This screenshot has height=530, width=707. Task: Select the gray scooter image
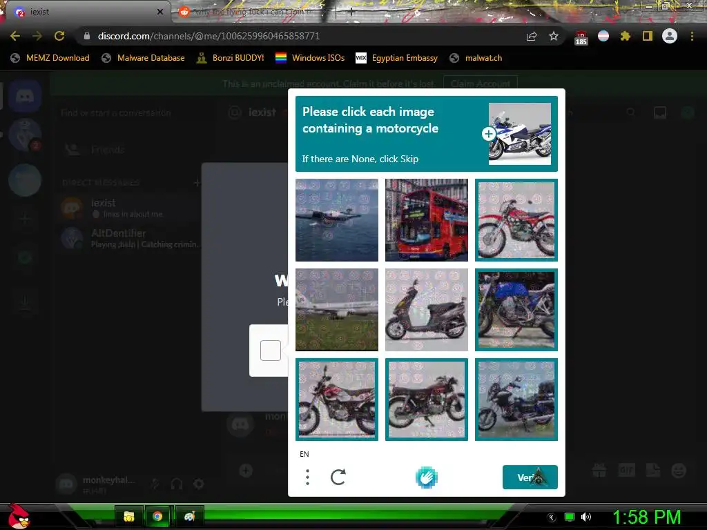coord(427,310)
